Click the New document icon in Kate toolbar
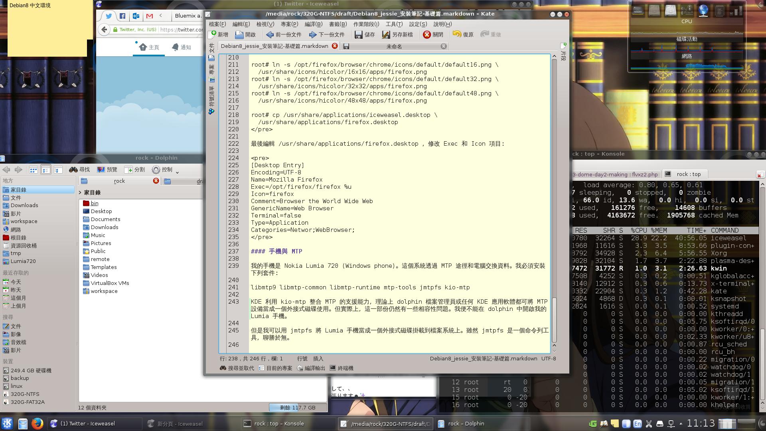 pos(219,35)
